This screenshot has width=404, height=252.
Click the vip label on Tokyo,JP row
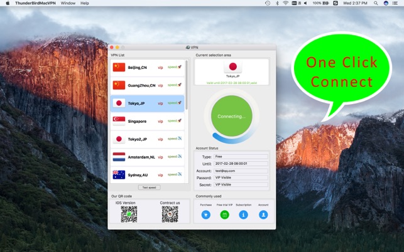160,103
